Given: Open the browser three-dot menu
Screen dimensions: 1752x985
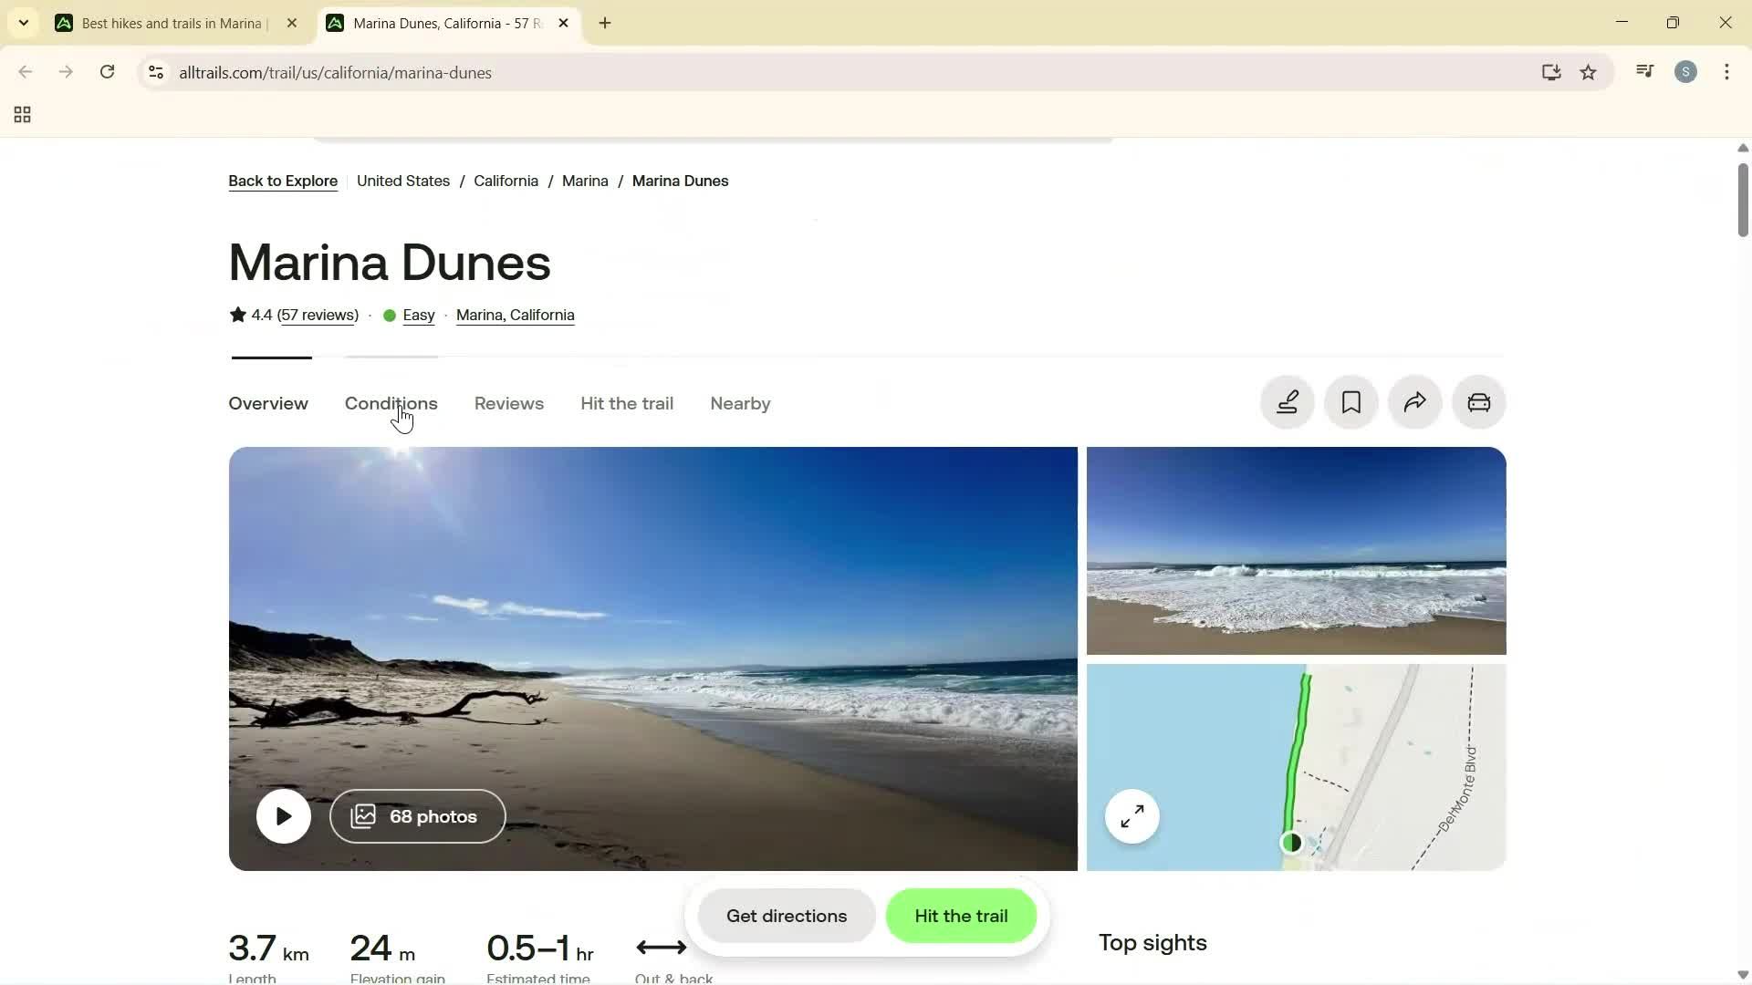Looking at the screenshot, I should coord(1726,72).
